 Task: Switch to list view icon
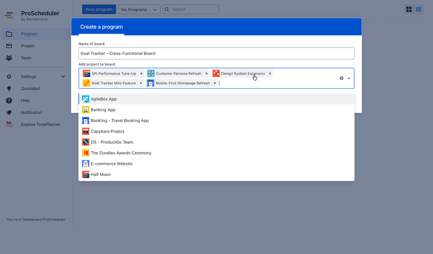point(419,10)
